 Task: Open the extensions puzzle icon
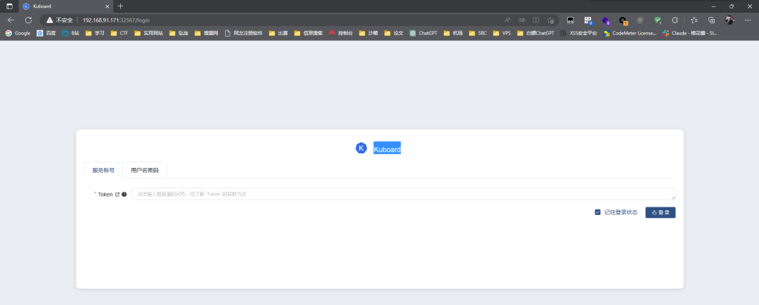click(675, 20)
